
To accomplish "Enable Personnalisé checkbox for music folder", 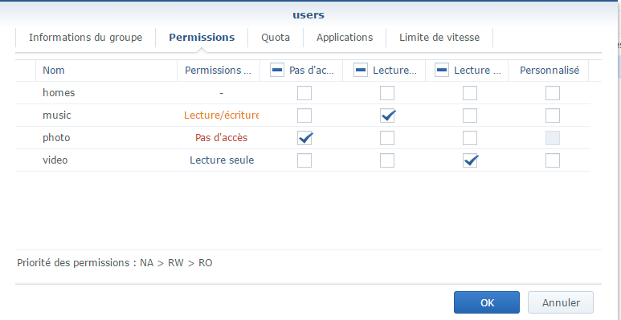I will [x=553, y=115].
